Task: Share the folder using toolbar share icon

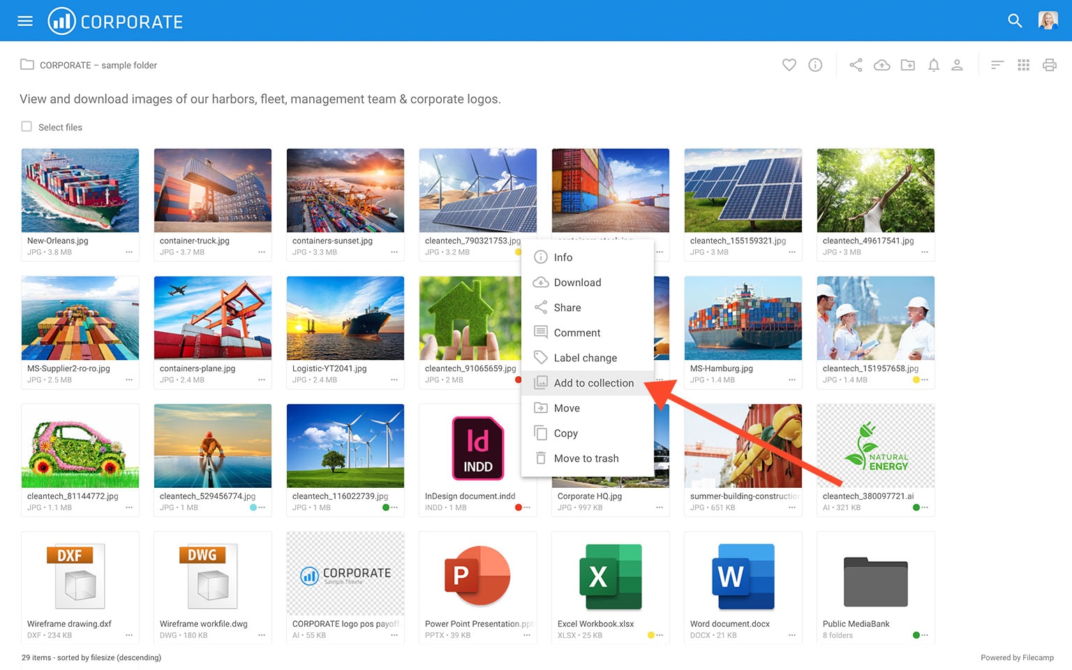Action: (x=856, y=65)
